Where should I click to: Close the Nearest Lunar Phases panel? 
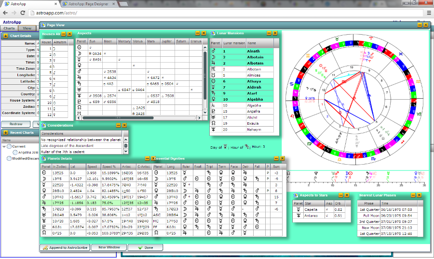tap(420, 195)
